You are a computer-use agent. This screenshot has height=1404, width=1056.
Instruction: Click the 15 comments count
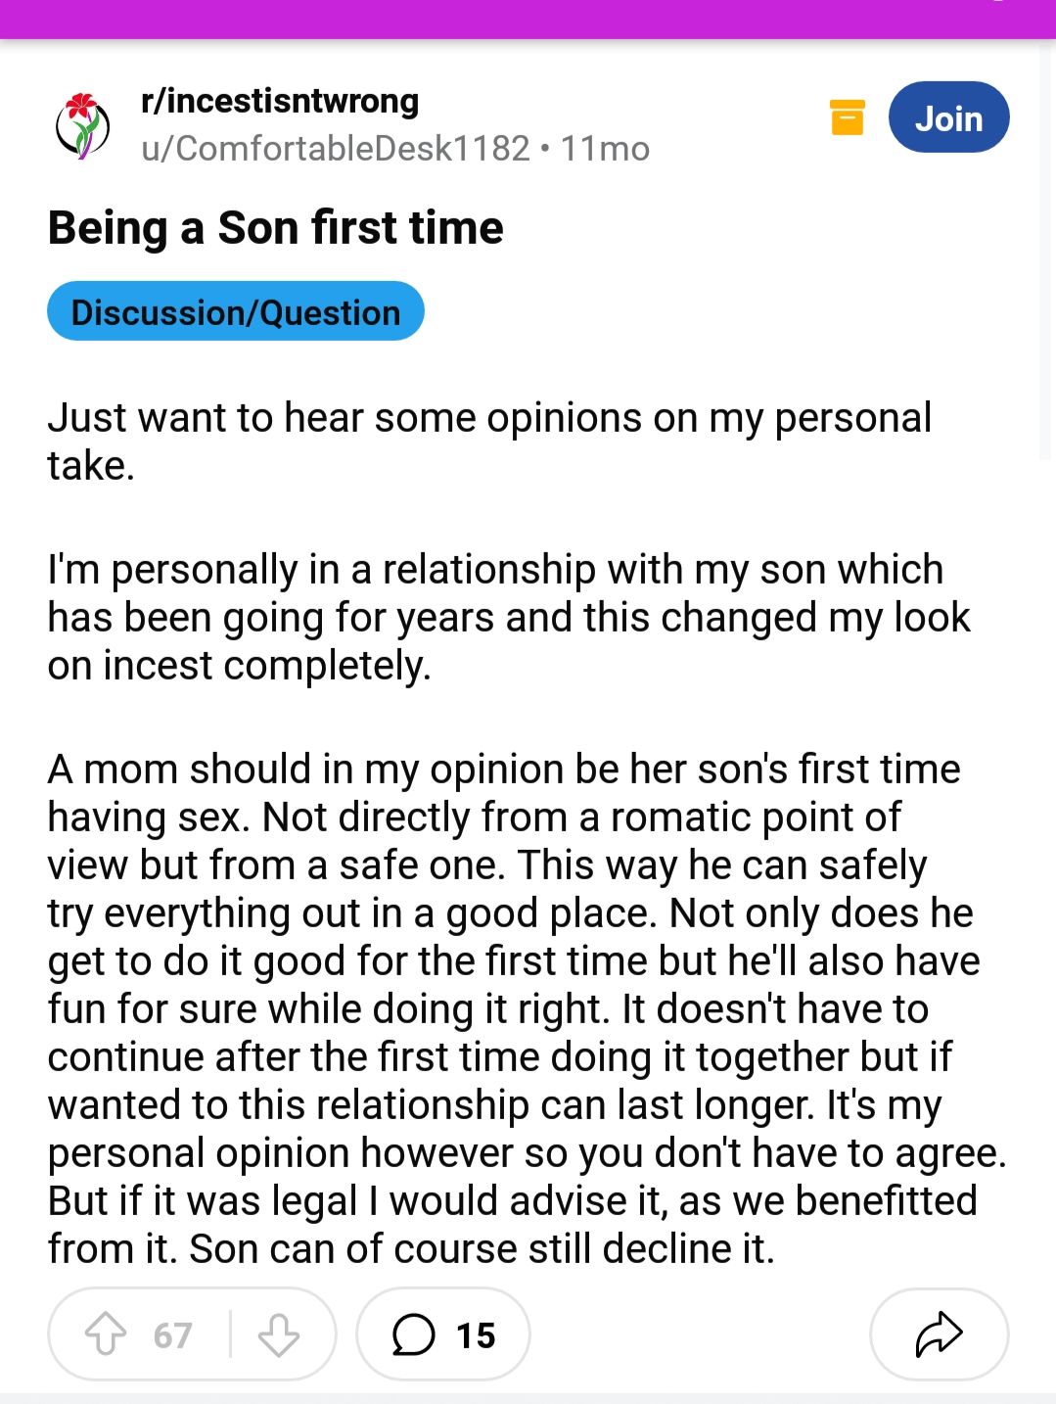coord(476,1335)
